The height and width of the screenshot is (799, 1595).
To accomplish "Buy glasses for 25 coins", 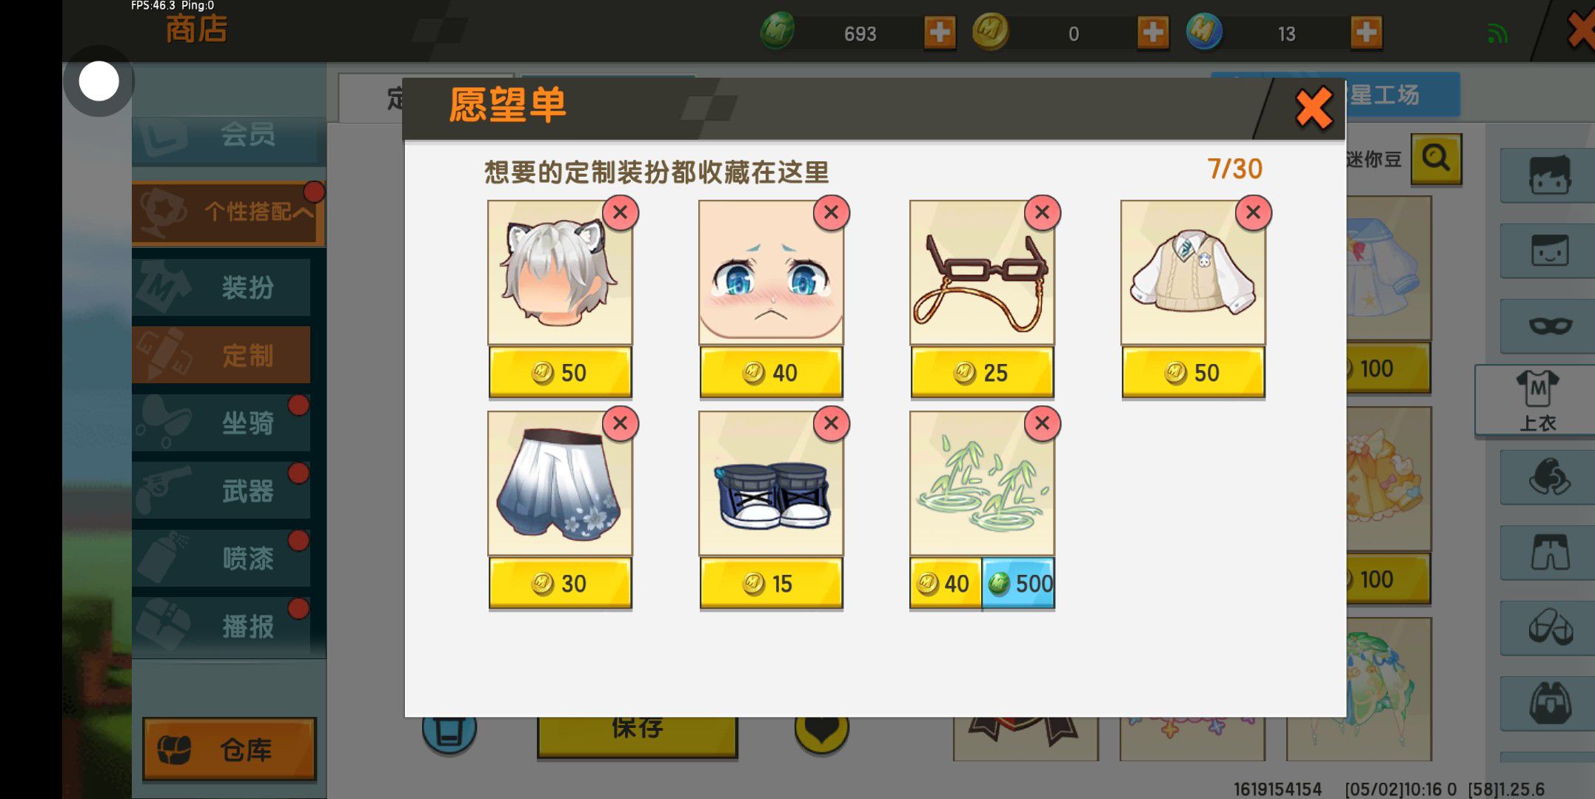I will (x=982, y=373).
